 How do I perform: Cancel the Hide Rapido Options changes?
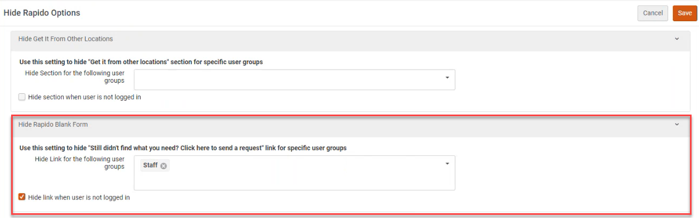tap(653, 13)
